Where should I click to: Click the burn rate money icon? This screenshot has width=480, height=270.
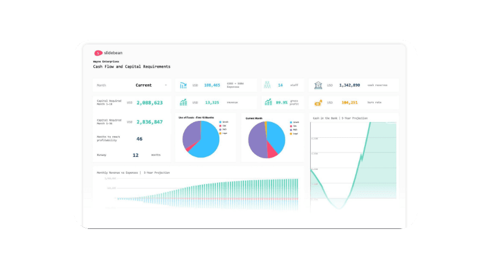(318, 103)
